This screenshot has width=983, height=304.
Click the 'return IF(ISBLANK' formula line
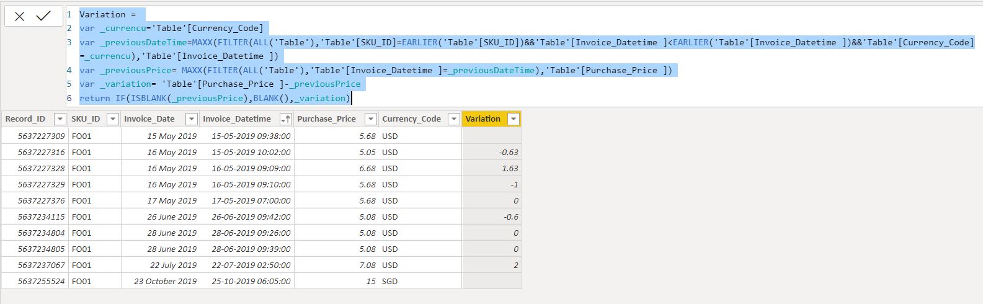[x=215, y=98]
